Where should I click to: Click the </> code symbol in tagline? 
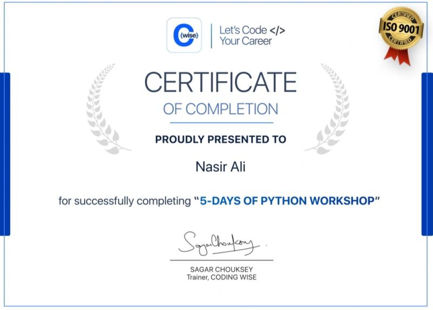click(x=277, y=30)
